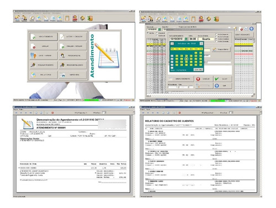Click the gold coin icon in top-right window toolbar
Image resolution: width=276 pixels, height=208 pixels.
209,19
